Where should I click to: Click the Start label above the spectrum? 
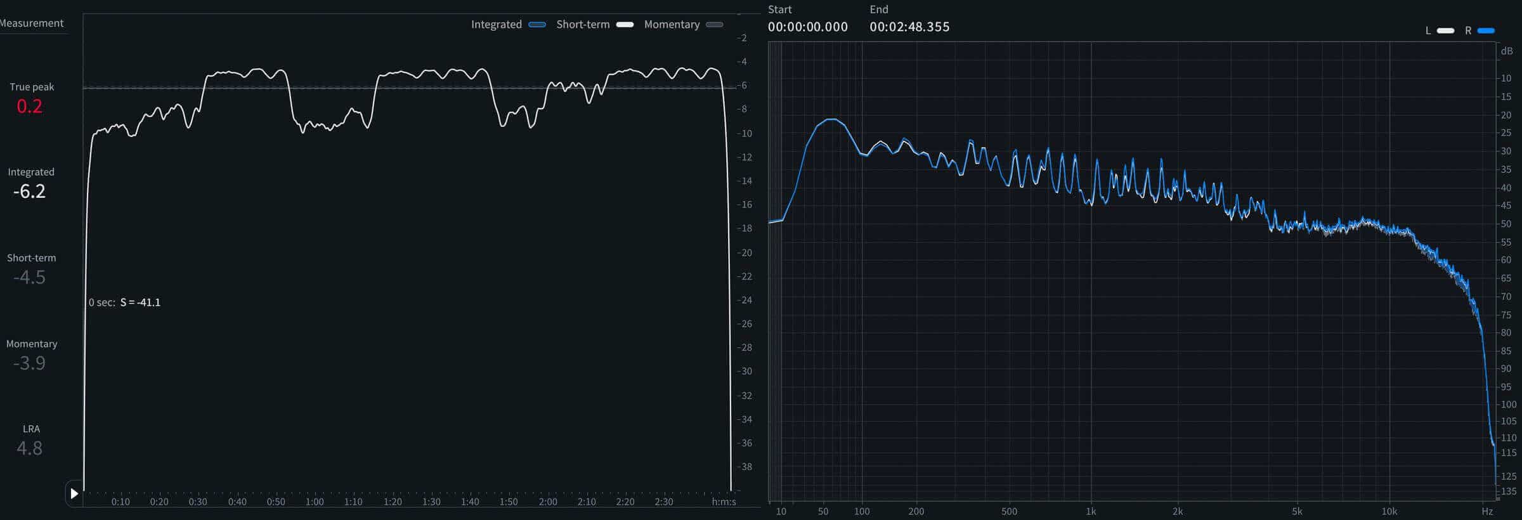point(780,10)
